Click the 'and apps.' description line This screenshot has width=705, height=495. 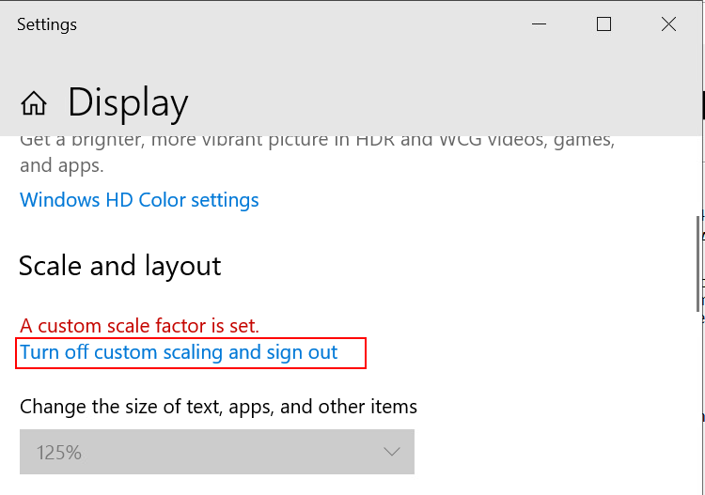coord(62,165)
